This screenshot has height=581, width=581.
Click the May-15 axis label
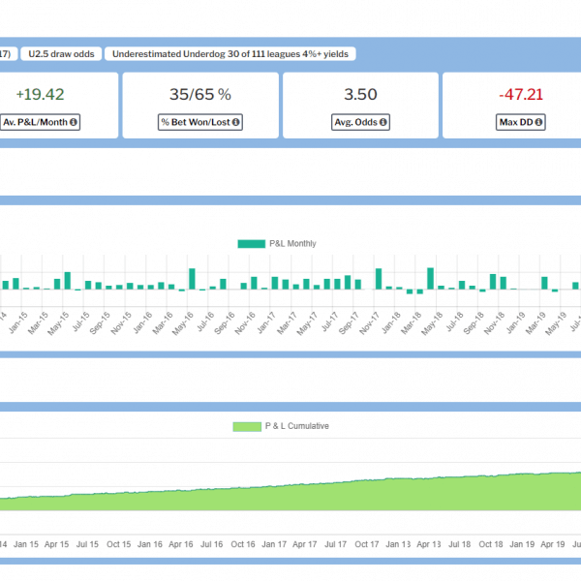pos(58,323)
